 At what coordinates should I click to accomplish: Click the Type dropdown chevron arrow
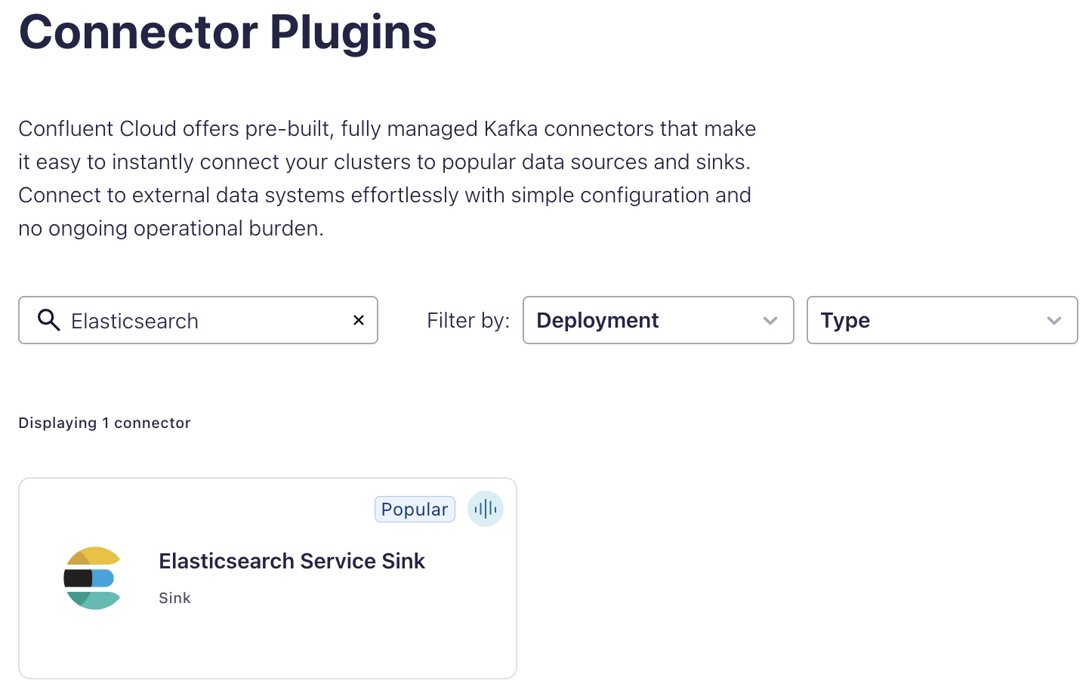point(1054,321)
